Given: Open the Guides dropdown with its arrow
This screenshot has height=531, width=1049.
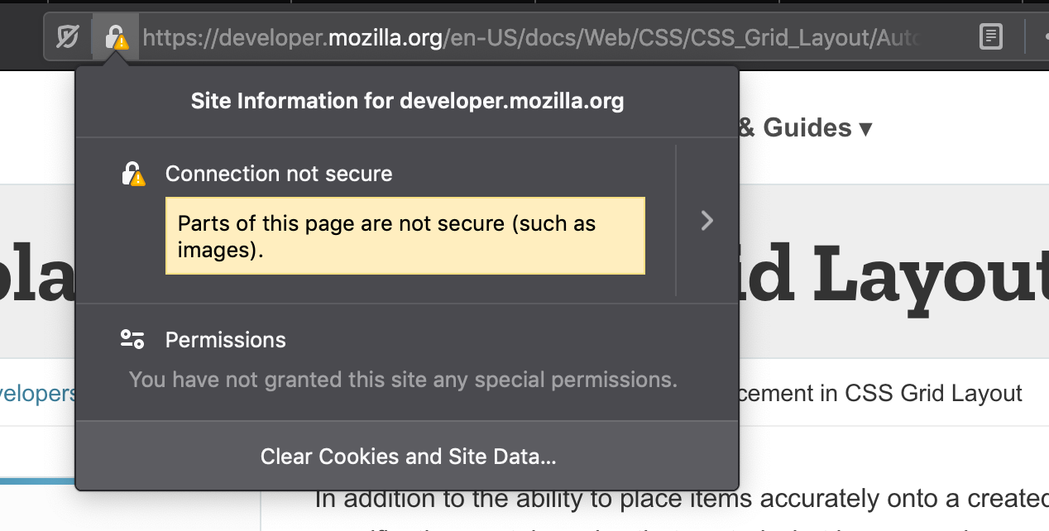Looking at the screenshot, I should (866, 127).
